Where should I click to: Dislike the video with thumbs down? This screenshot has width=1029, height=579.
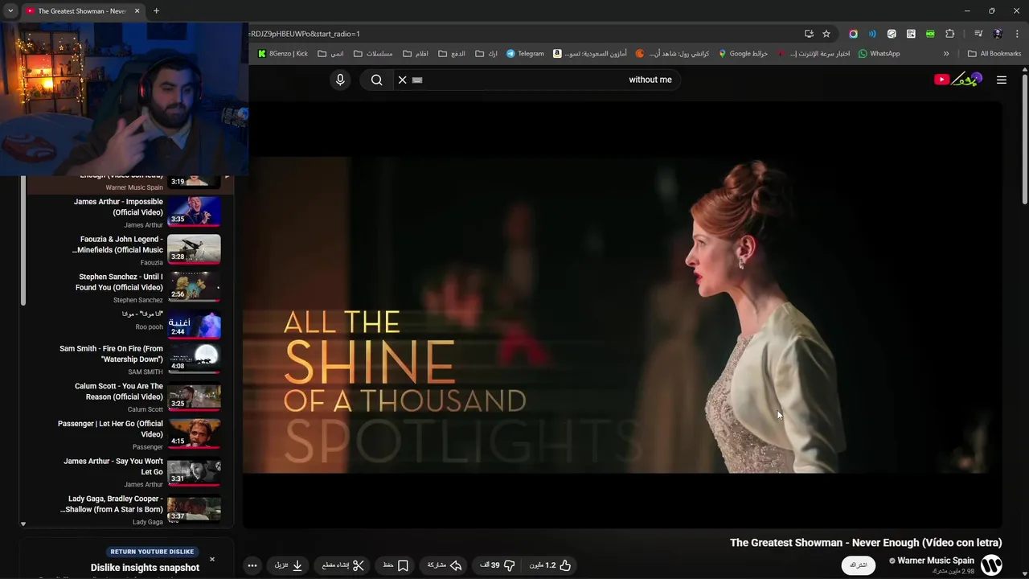[x=498, y=565]
